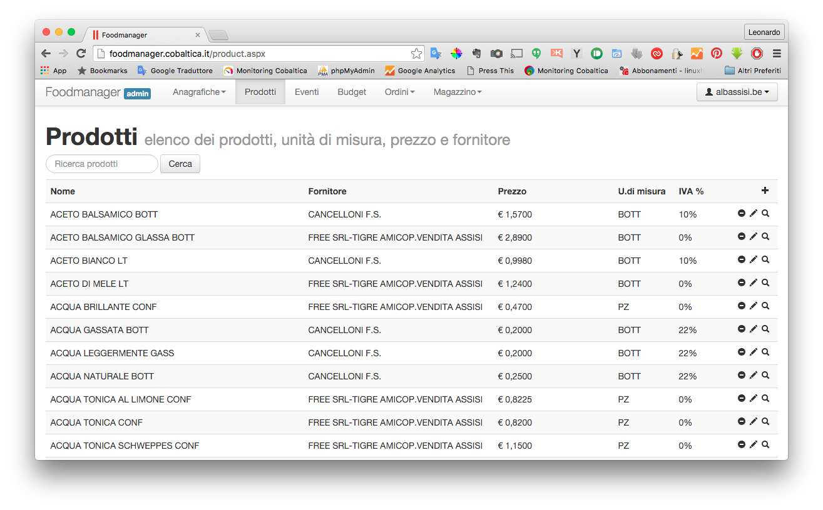Click the plus icon to add a product
This screenshot has width=823, height=510.
[x=765, y=191]
